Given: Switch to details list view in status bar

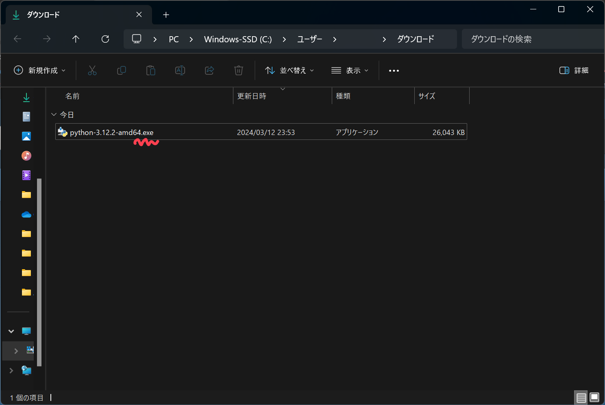Looking at the screenshot, I should [581, 397].
